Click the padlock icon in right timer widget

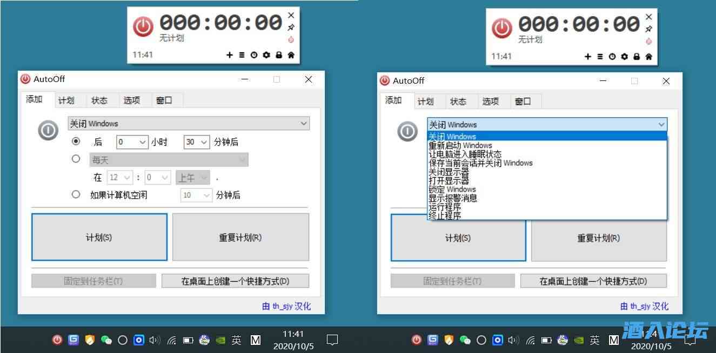637,57
